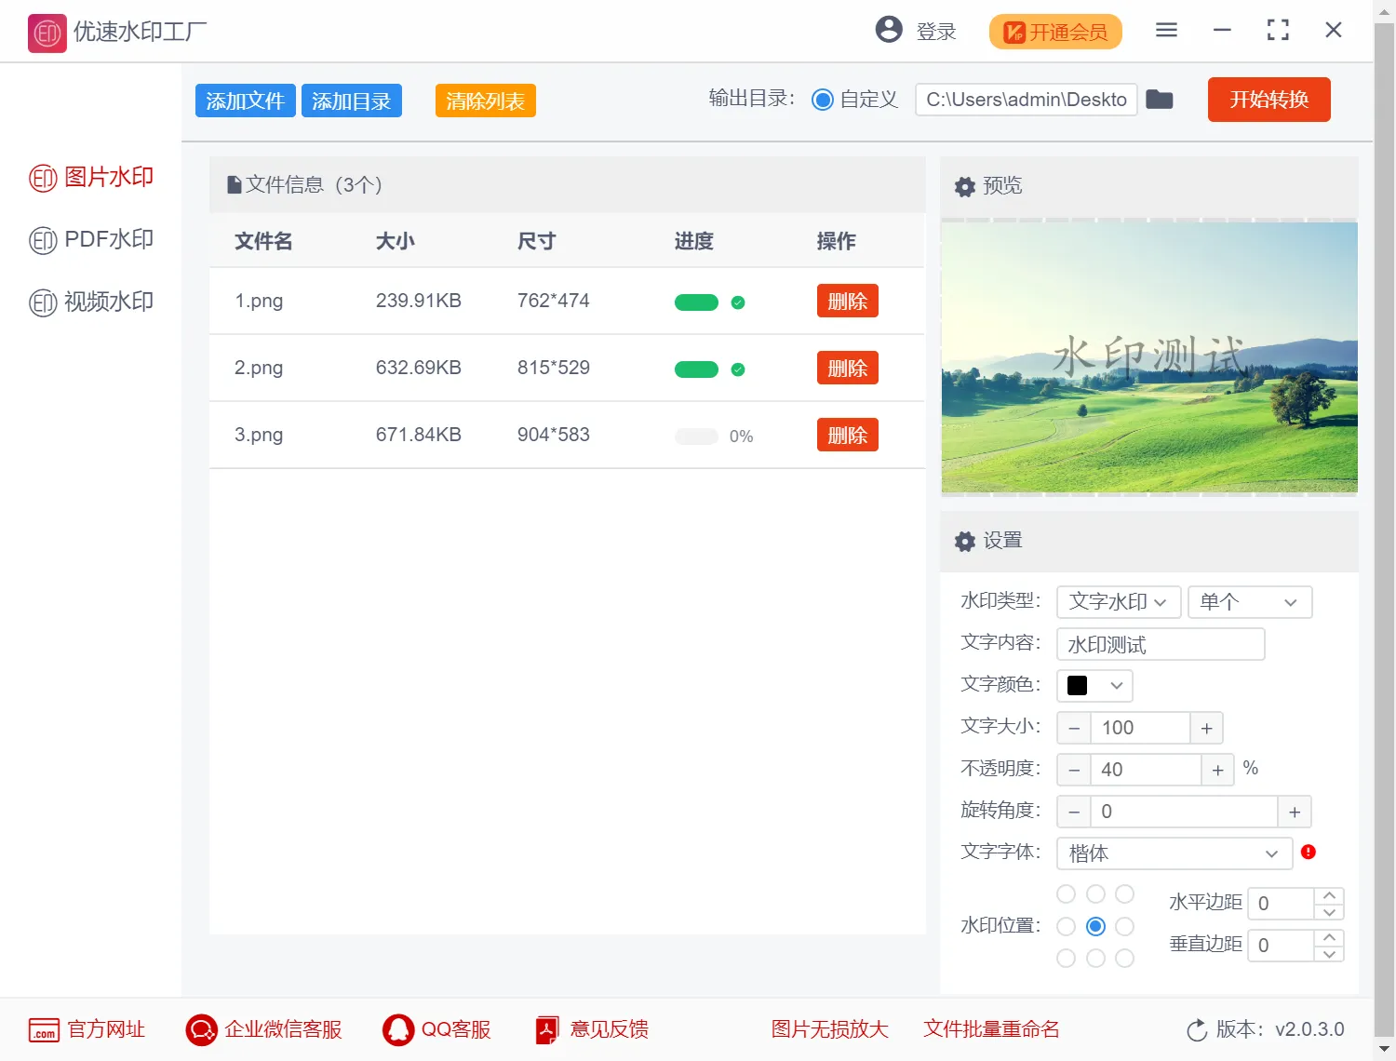This screenshot has height=1061, width=1396.
Task: Open the 文字颜色 color swatch picker
Action: point(1094,685)
